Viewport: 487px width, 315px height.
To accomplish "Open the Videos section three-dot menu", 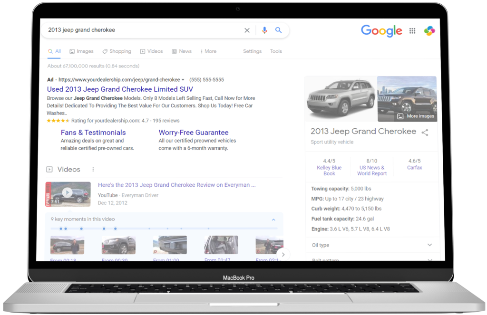I will pyautogui.click(x=93, y=169).
